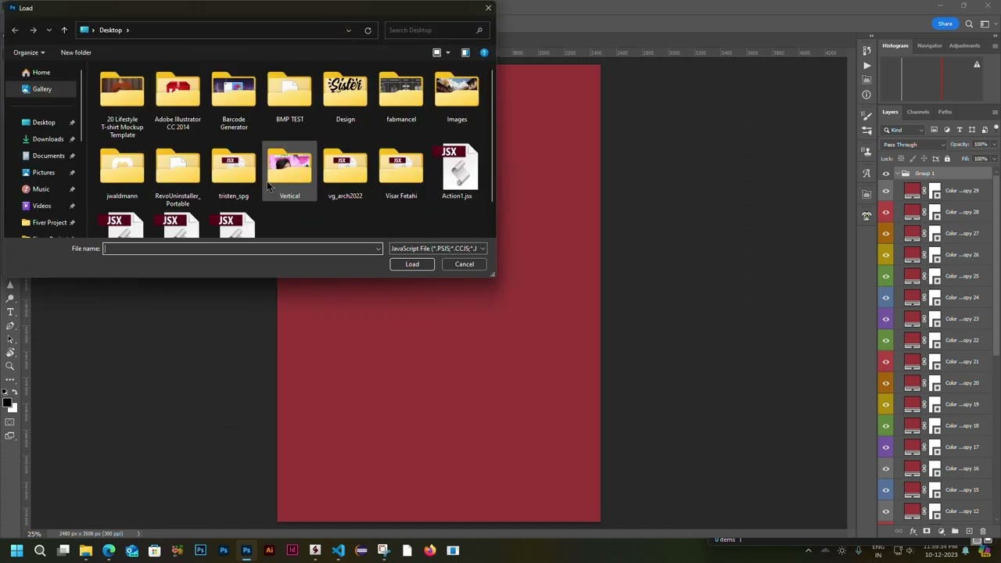Open the file type JavaScript File dropdown

[438, 249]
